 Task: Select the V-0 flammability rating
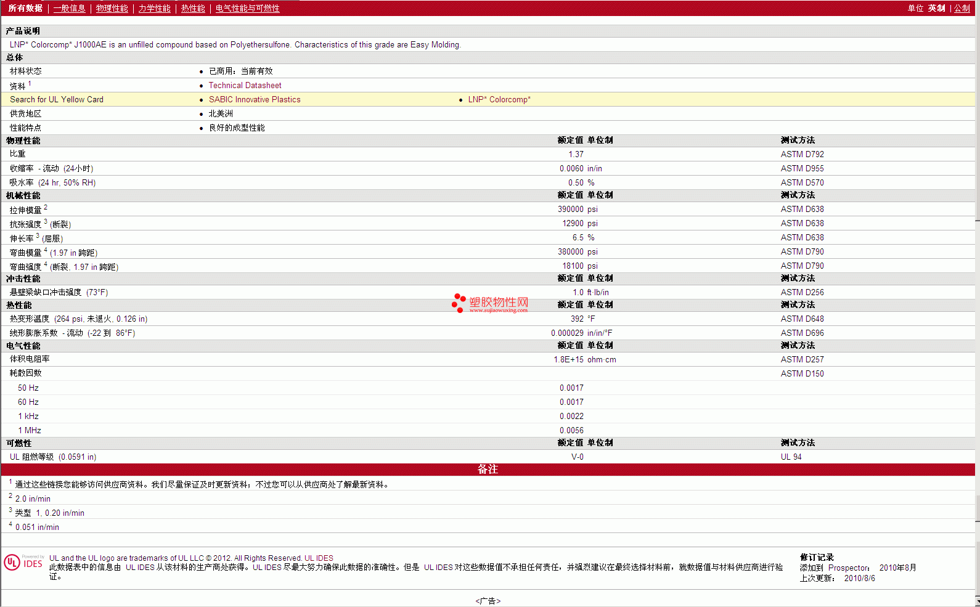[578, 457]
